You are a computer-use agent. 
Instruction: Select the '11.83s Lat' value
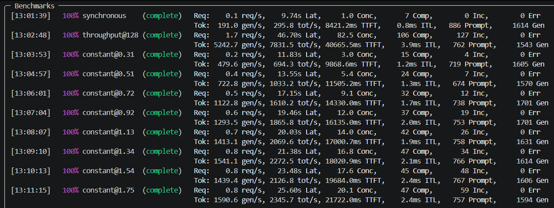tap(298, 55)
